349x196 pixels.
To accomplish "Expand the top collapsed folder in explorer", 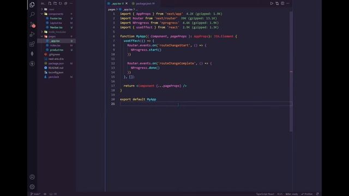I will coord(42,9).
